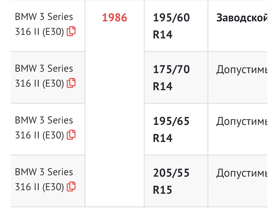The height and width of the screenshot is (208, 278).
Task: Select BMW 3 Series text in the 195/65 row
Action: click(x=44, y=120)
